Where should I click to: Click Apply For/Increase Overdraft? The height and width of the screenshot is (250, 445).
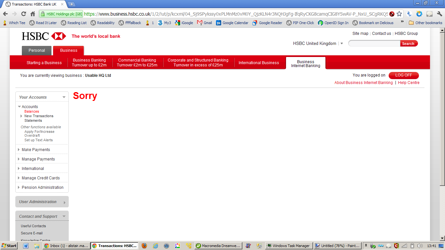pos(39,133)
